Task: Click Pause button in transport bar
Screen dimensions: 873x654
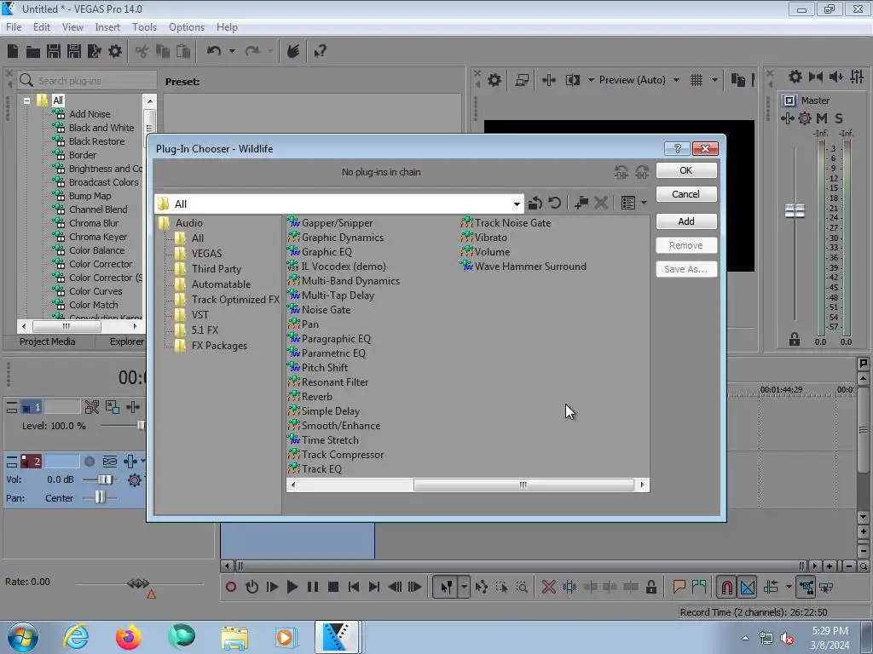Action: coord(313,587)
